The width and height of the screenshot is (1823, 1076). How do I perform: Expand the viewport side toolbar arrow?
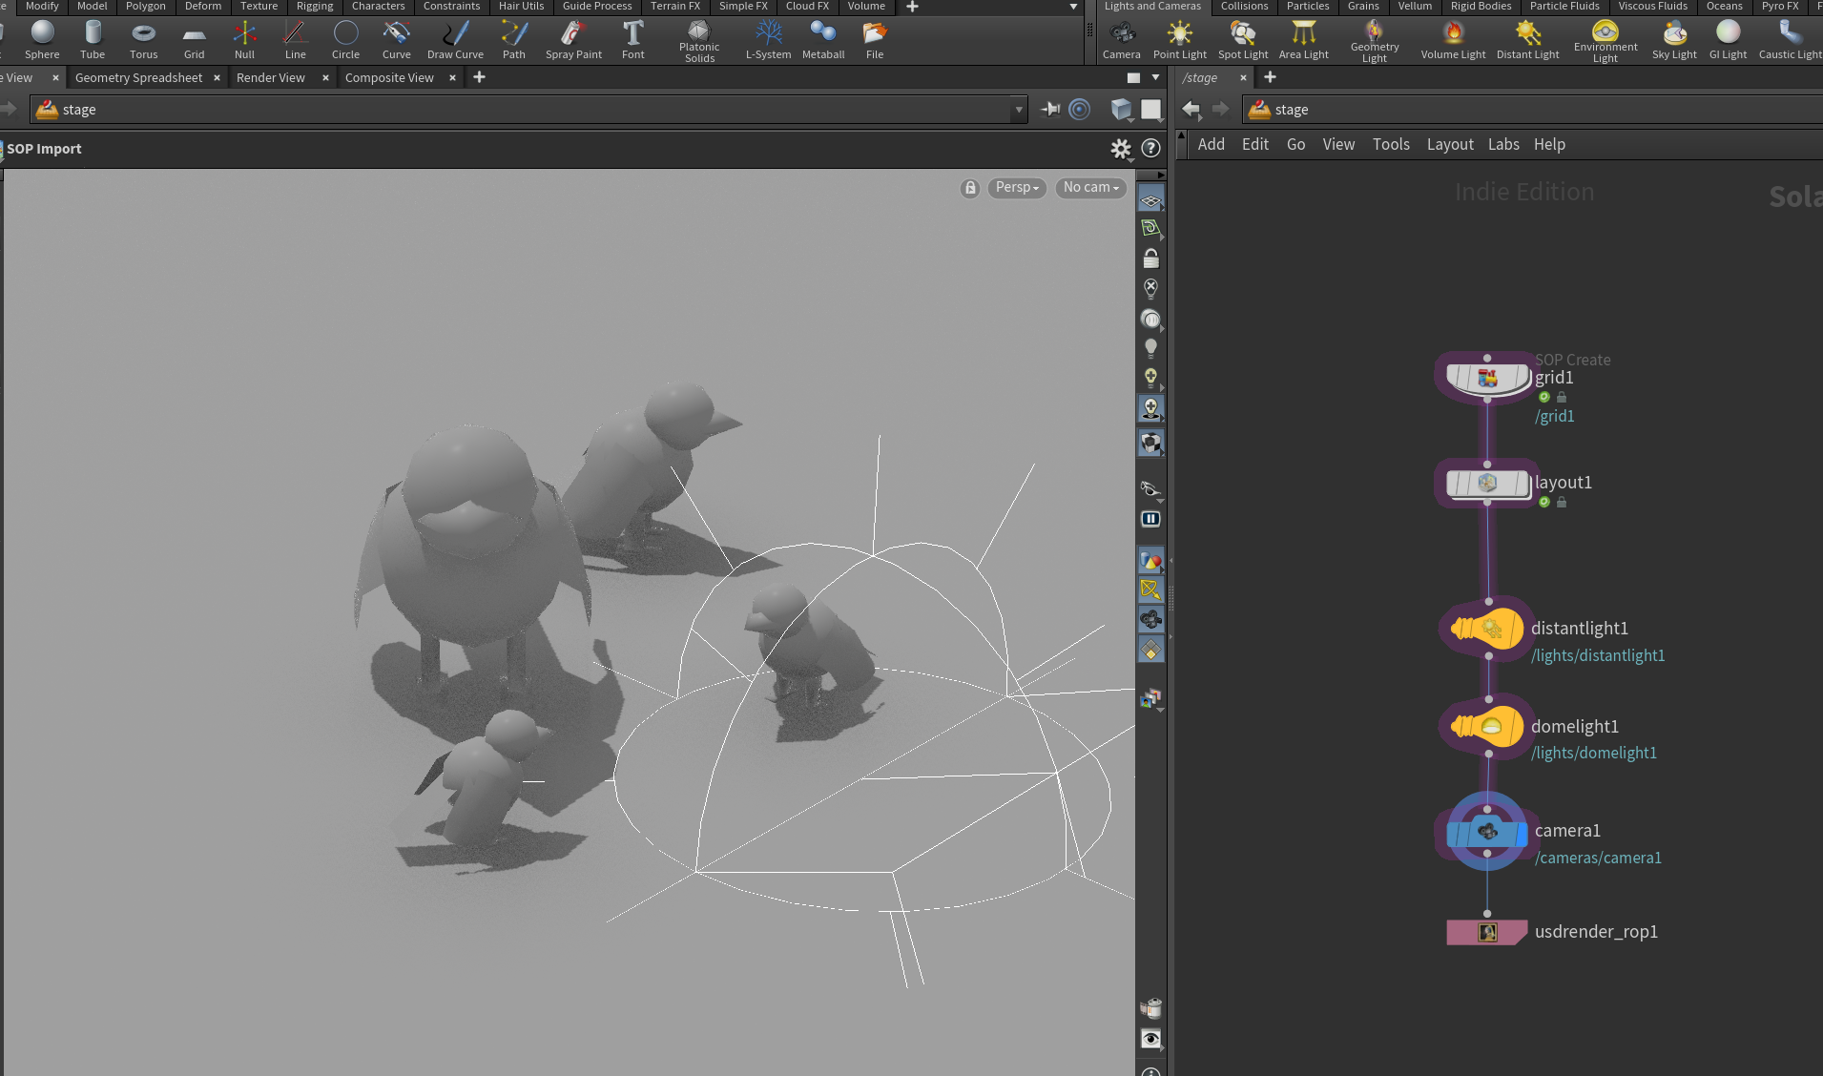point(1160,175)
